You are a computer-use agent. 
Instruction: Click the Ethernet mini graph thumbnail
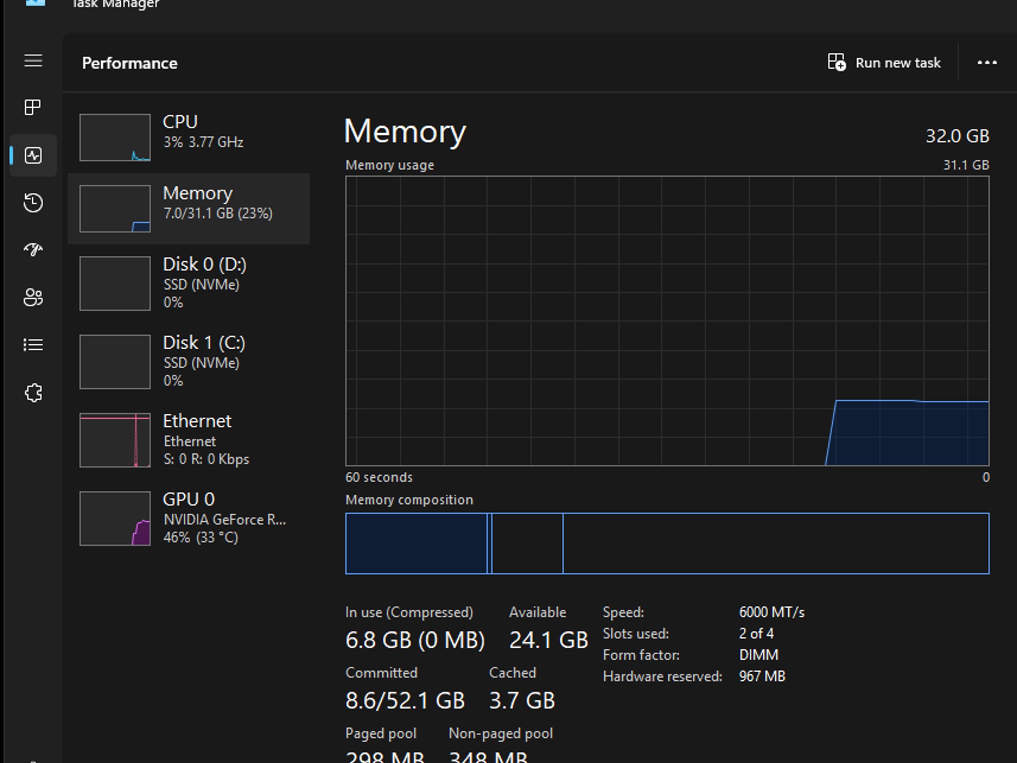[x=115, y=440]
